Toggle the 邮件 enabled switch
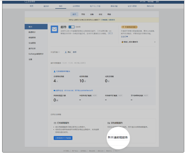This screenshot has height=155, width=185. coord(71,27)
